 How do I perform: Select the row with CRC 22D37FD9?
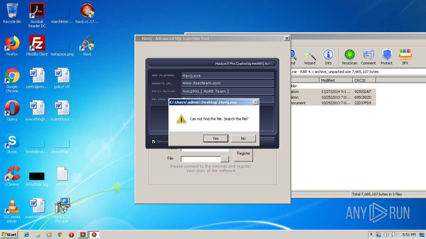click(333, 103)
